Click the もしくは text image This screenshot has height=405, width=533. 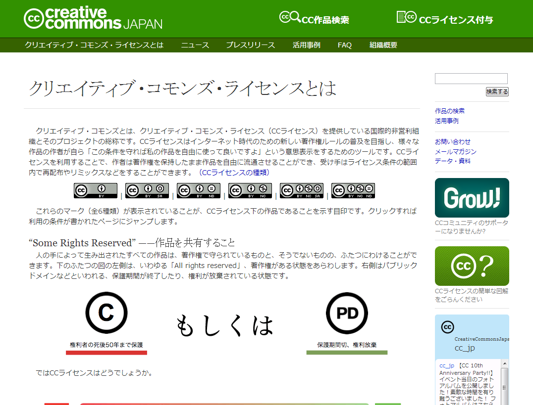pyautogui.click(x=224, y=325)
